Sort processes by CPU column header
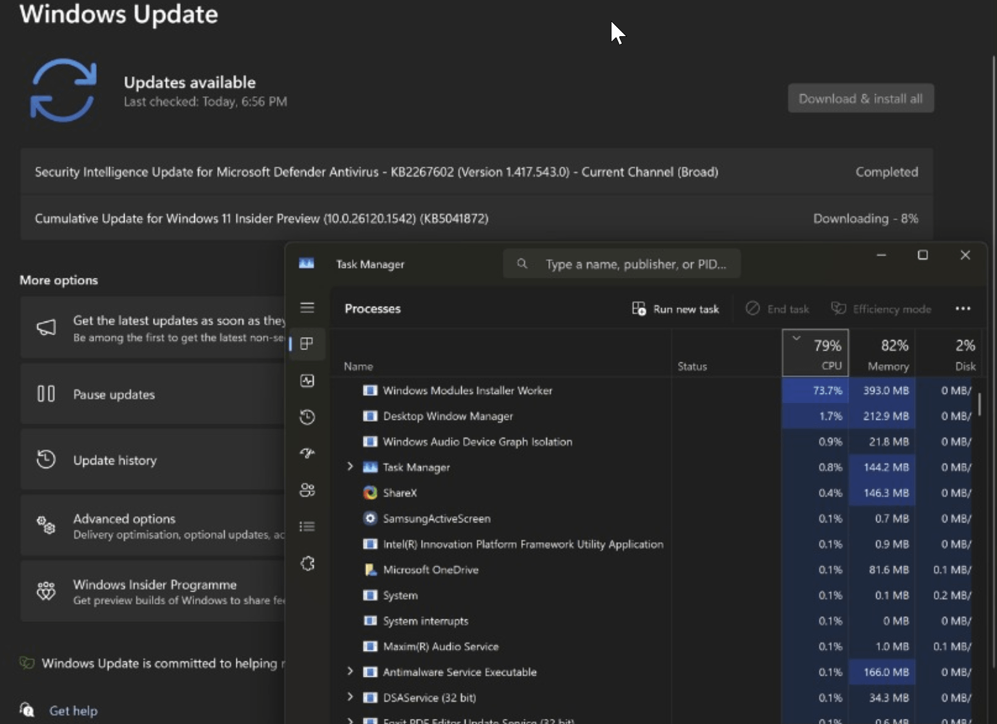This screenshot has height=724, width=997. (x=816, y=353)
